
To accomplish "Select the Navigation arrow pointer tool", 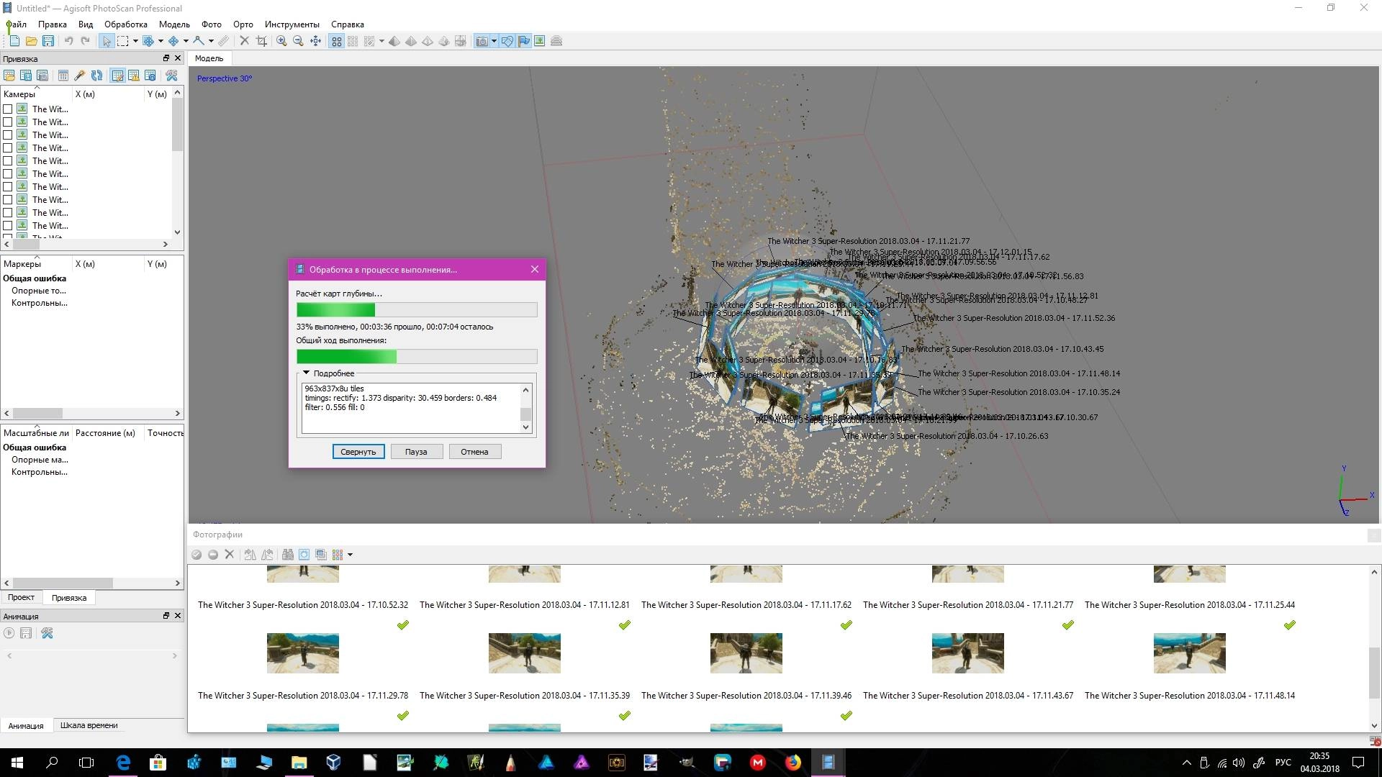I will (x=107, y=41).
